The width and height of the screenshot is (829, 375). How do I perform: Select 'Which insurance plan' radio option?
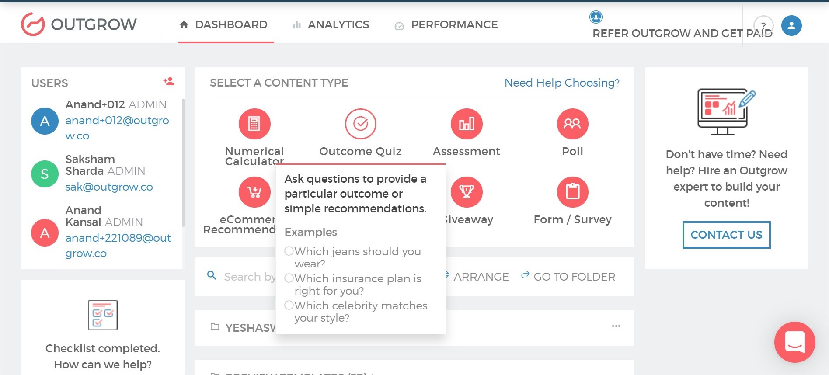point(289,278)
